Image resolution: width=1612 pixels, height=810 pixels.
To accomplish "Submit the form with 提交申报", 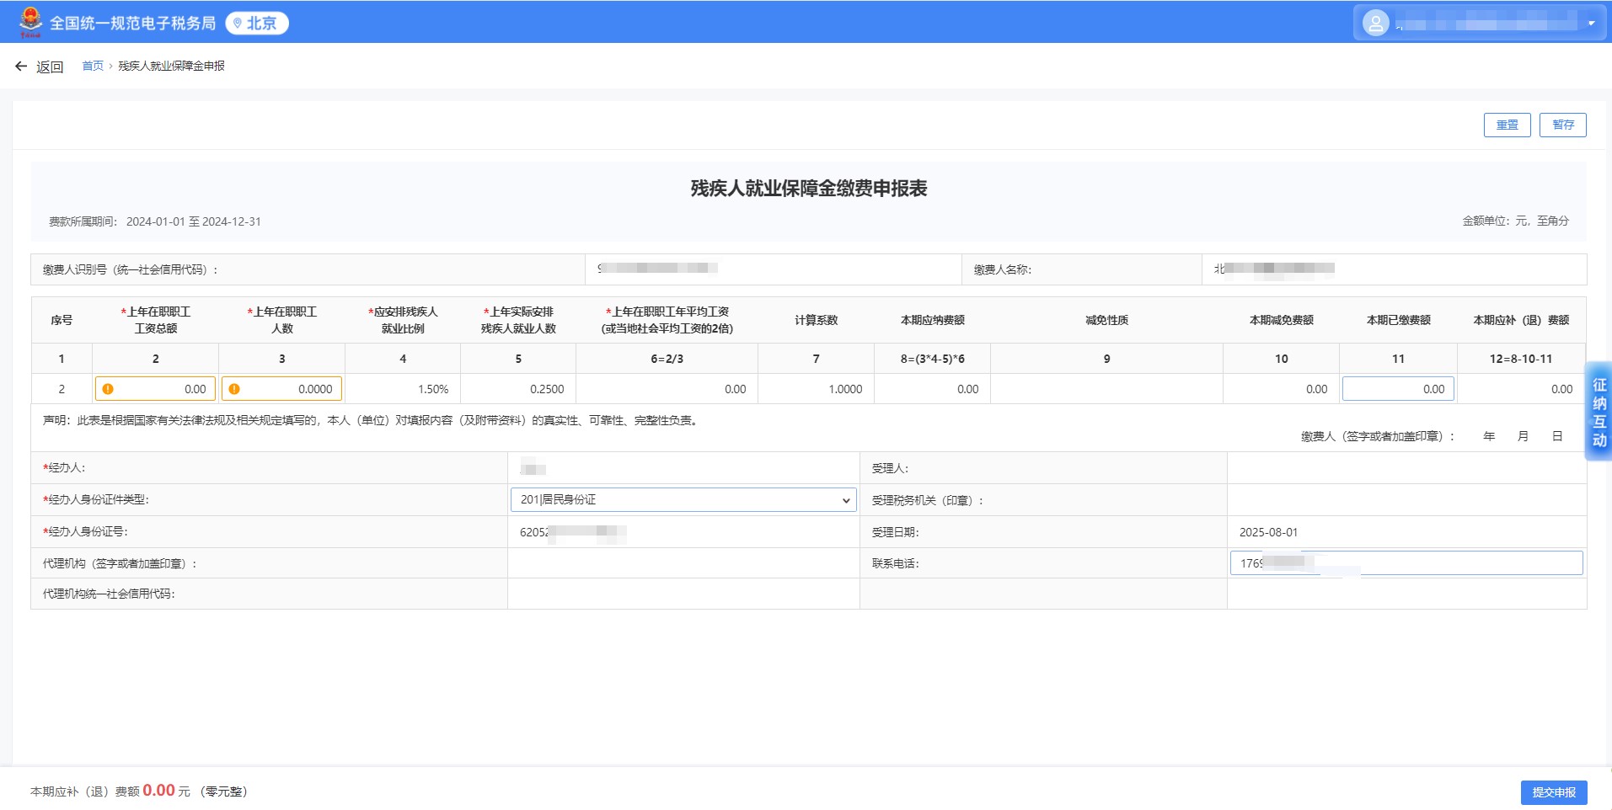I will 1553,792.
